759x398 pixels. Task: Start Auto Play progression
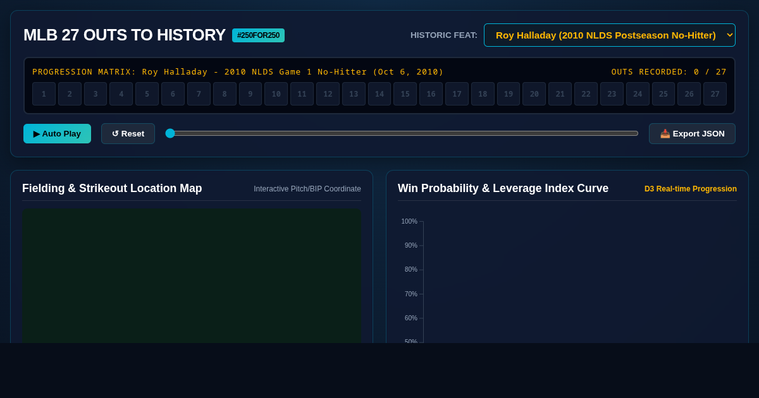point(57,133)
